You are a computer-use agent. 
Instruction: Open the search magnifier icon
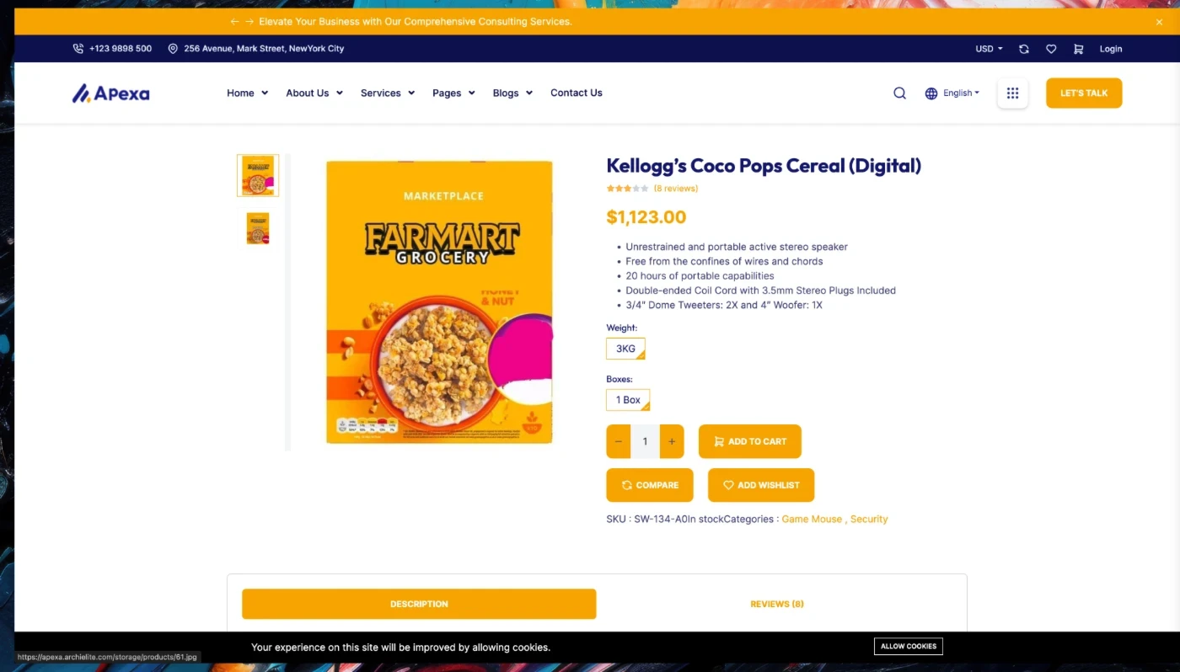coord(899,93)
